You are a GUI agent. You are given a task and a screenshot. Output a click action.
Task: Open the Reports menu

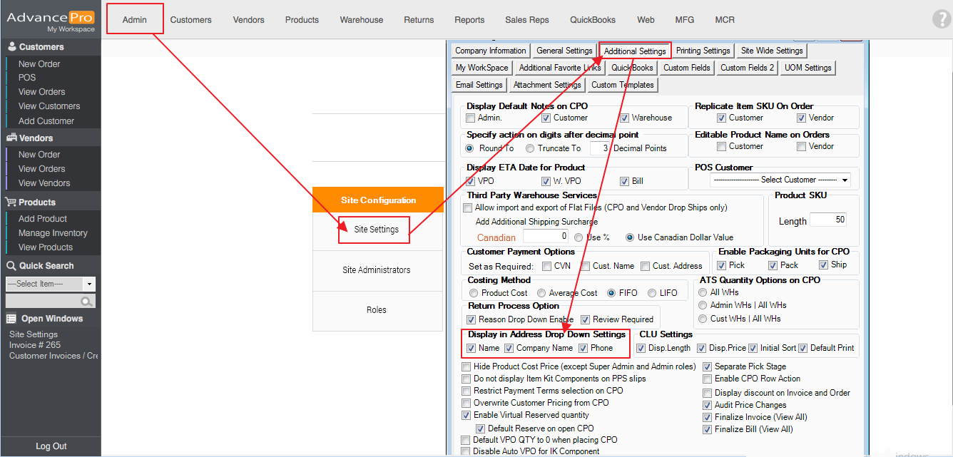(469, 20)
